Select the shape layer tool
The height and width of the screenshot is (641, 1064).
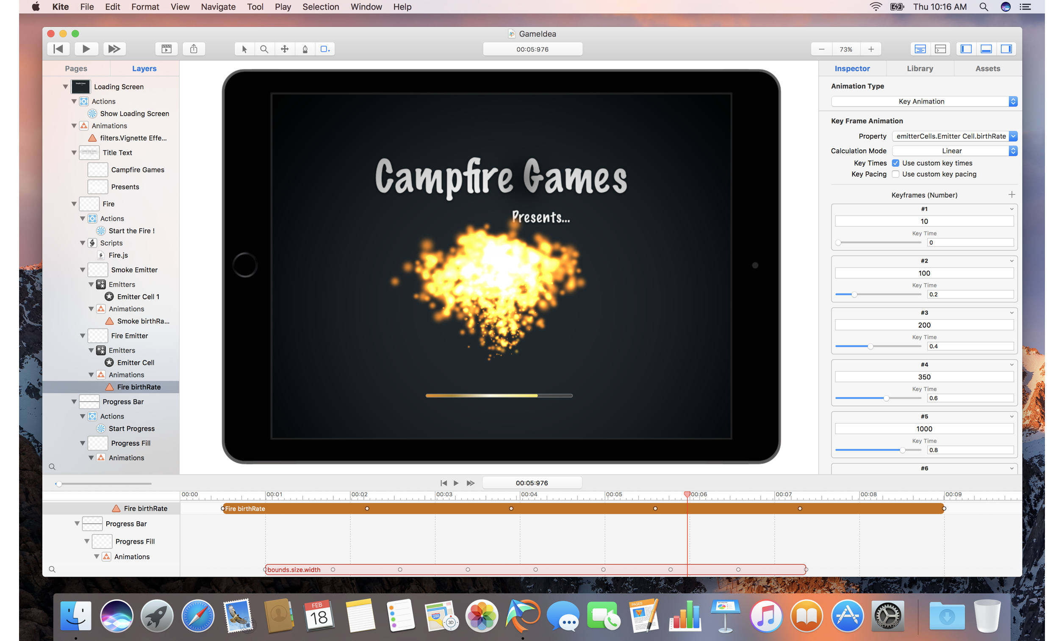coord(325,49)
